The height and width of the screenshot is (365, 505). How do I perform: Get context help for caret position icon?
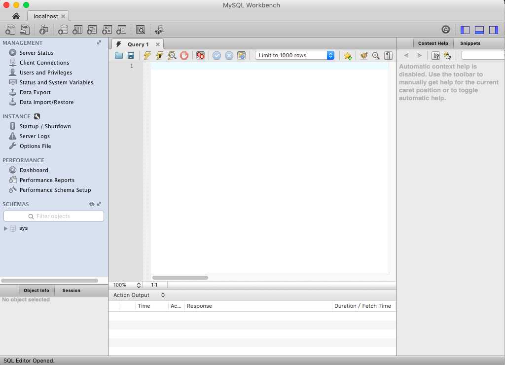point(435,55)
